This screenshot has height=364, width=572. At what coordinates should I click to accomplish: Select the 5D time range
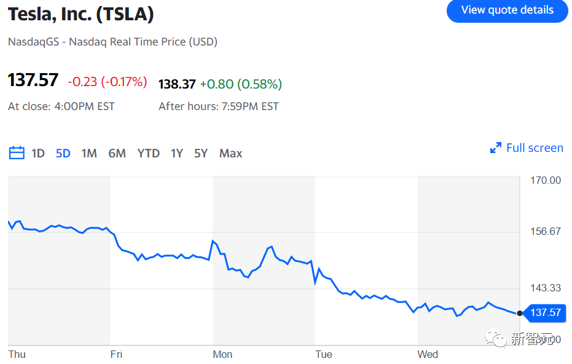[63, 153]
